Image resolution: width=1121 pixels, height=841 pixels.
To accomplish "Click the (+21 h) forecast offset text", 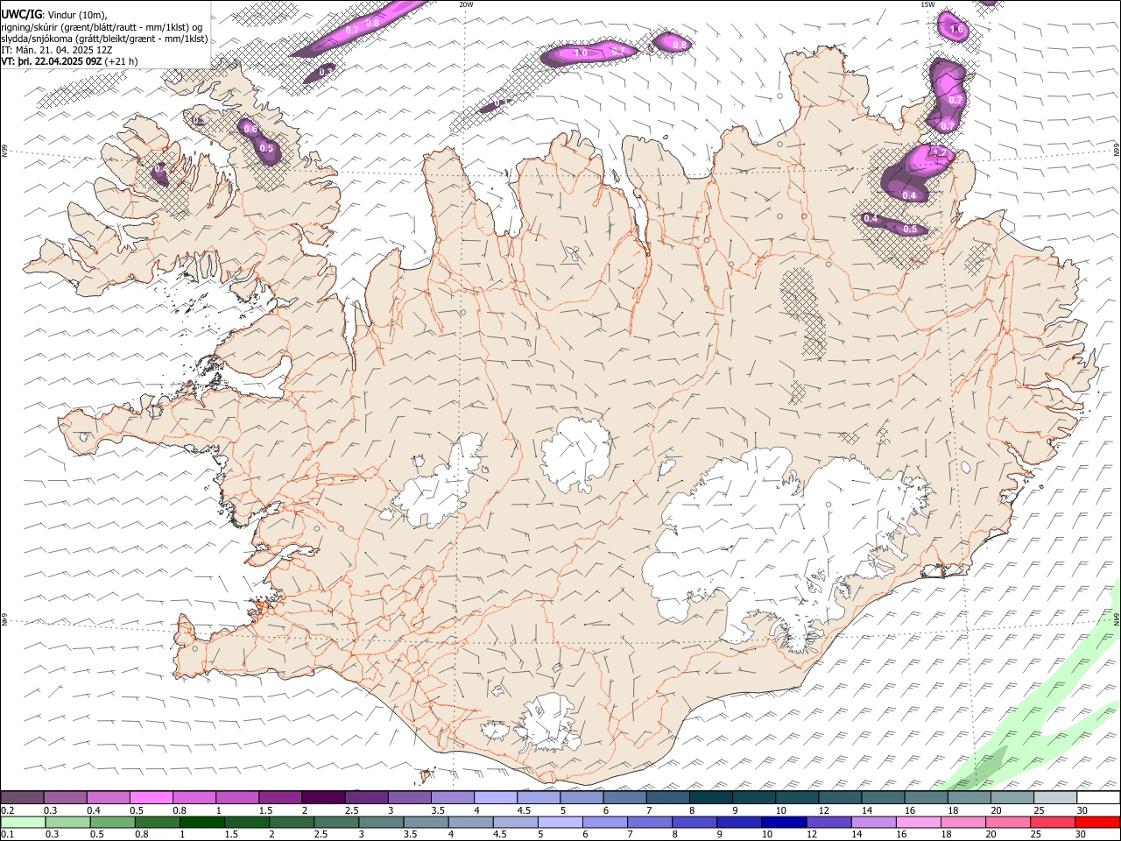I will [x=122, y=61].
